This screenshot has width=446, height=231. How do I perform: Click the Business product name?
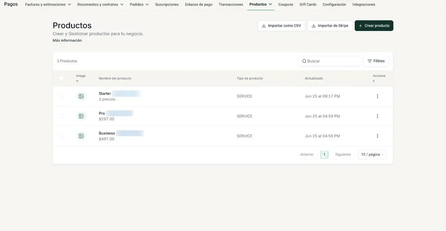pos(107,133)
